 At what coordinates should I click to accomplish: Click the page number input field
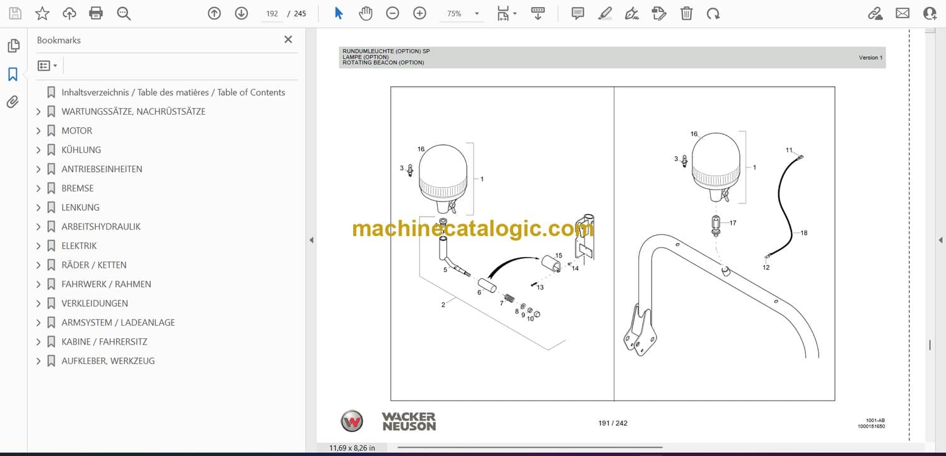point(272,13)
